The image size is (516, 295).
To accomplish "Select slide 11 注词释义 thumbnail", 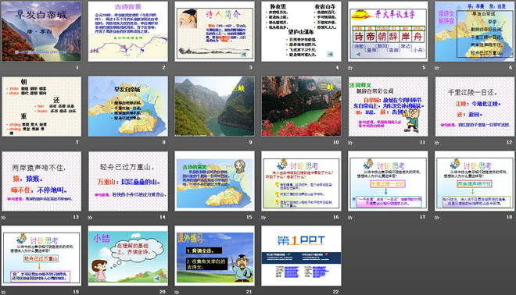I will click(x=388, y=106).
